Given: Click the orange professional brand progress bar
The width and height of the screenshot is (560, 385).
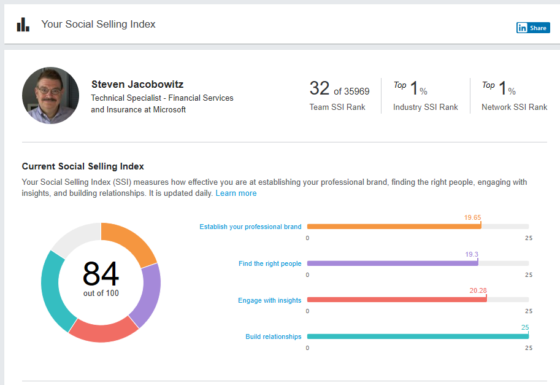Looking at the screenshot, I should click(393, 227).
